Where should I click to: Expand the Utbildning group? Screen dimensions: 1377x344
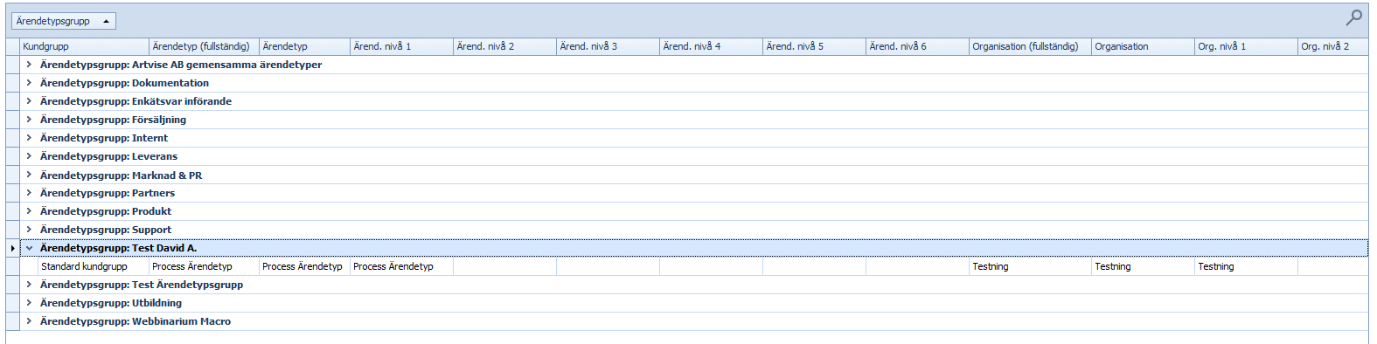29,303
